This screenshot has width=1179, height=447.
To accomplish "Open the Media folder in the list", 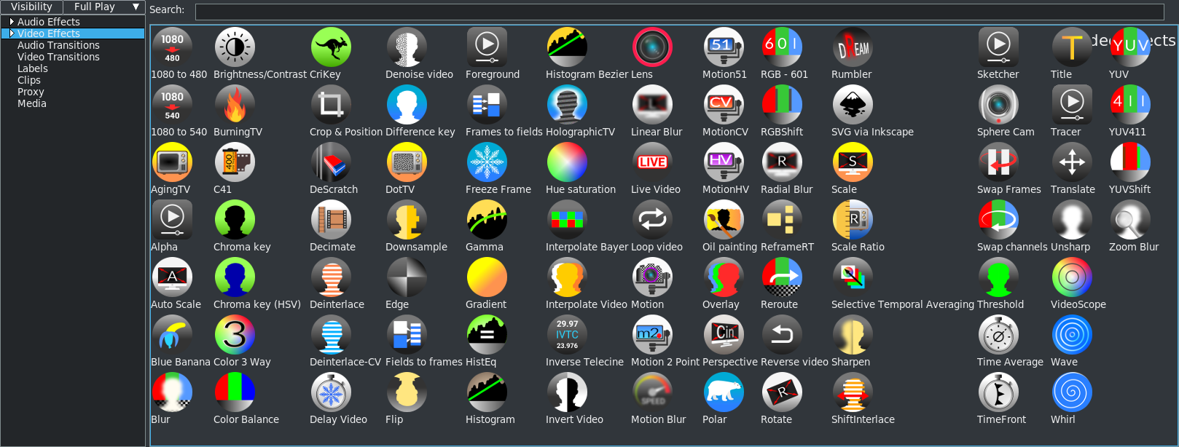I will (x=32, y=103).
